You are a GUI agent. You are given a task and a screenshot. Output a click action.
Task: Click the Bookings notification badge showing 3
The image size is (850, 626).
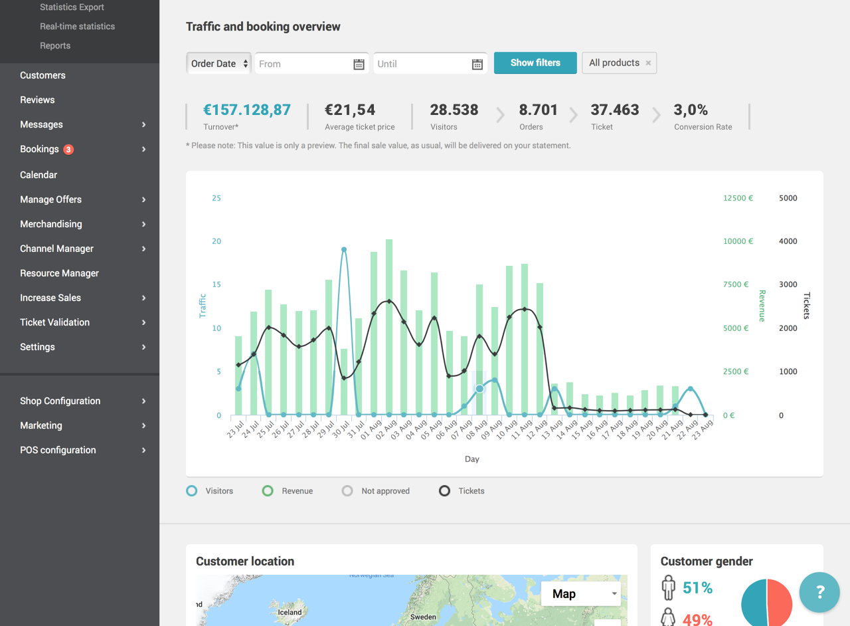coord(68,150)
